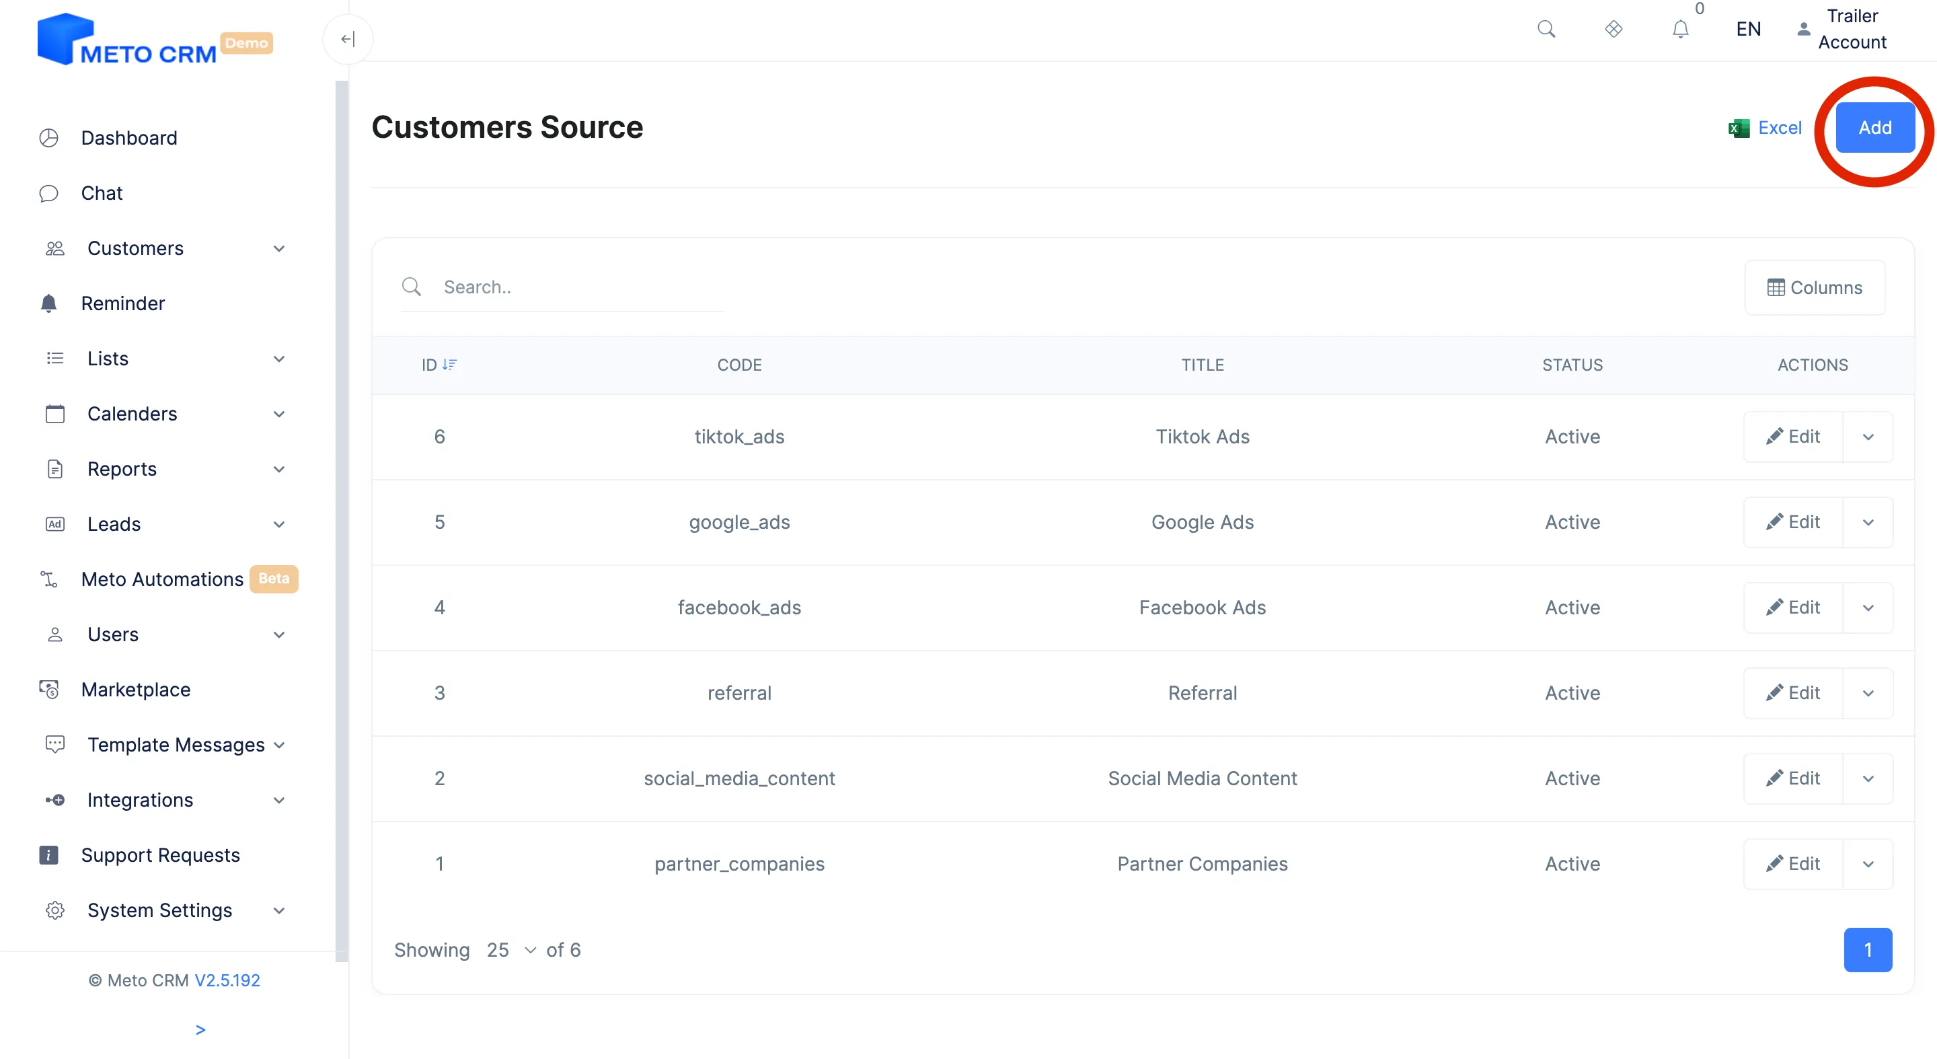Open the rows-per-page 25 dropdown
This screenshot has height=1059, width=1937.
tap(511, 950)
